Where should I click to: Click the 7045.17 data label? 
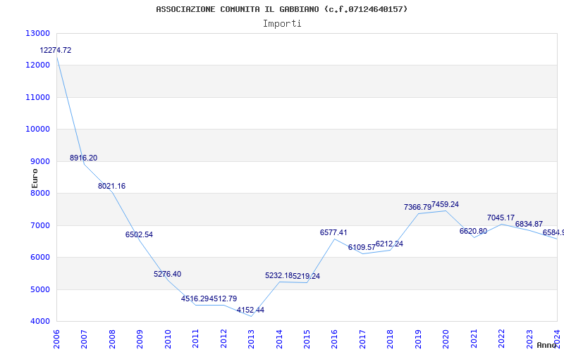click(x=501, y=218)
